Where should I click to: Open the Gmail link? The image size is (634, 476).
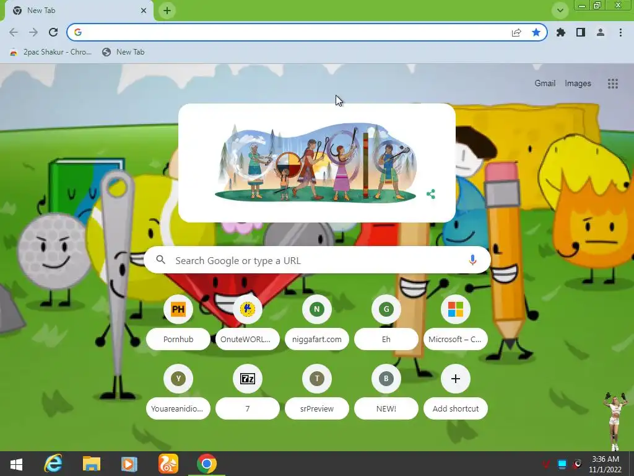coord(545,84)
